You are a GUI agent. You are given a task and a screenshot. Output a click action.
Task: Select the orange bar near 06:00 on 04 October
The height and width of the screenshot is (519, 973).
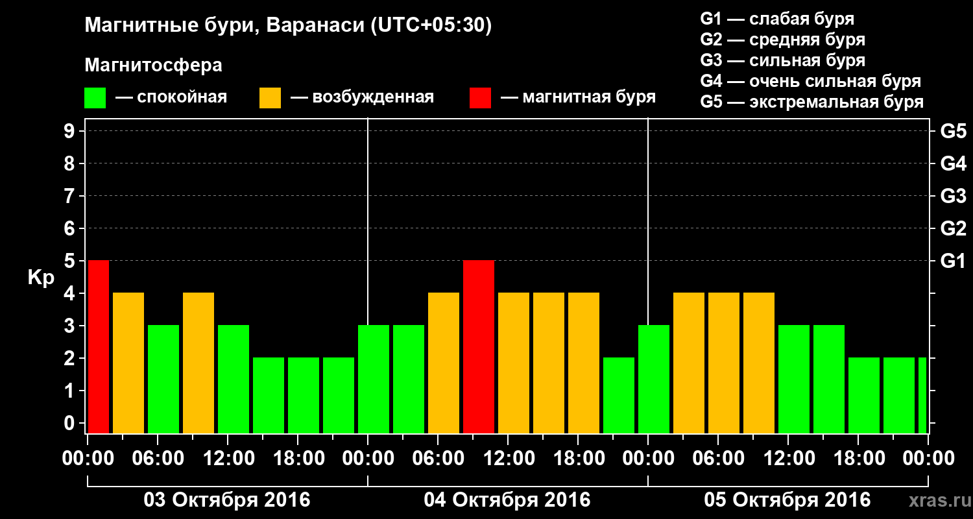pos(444,363)
